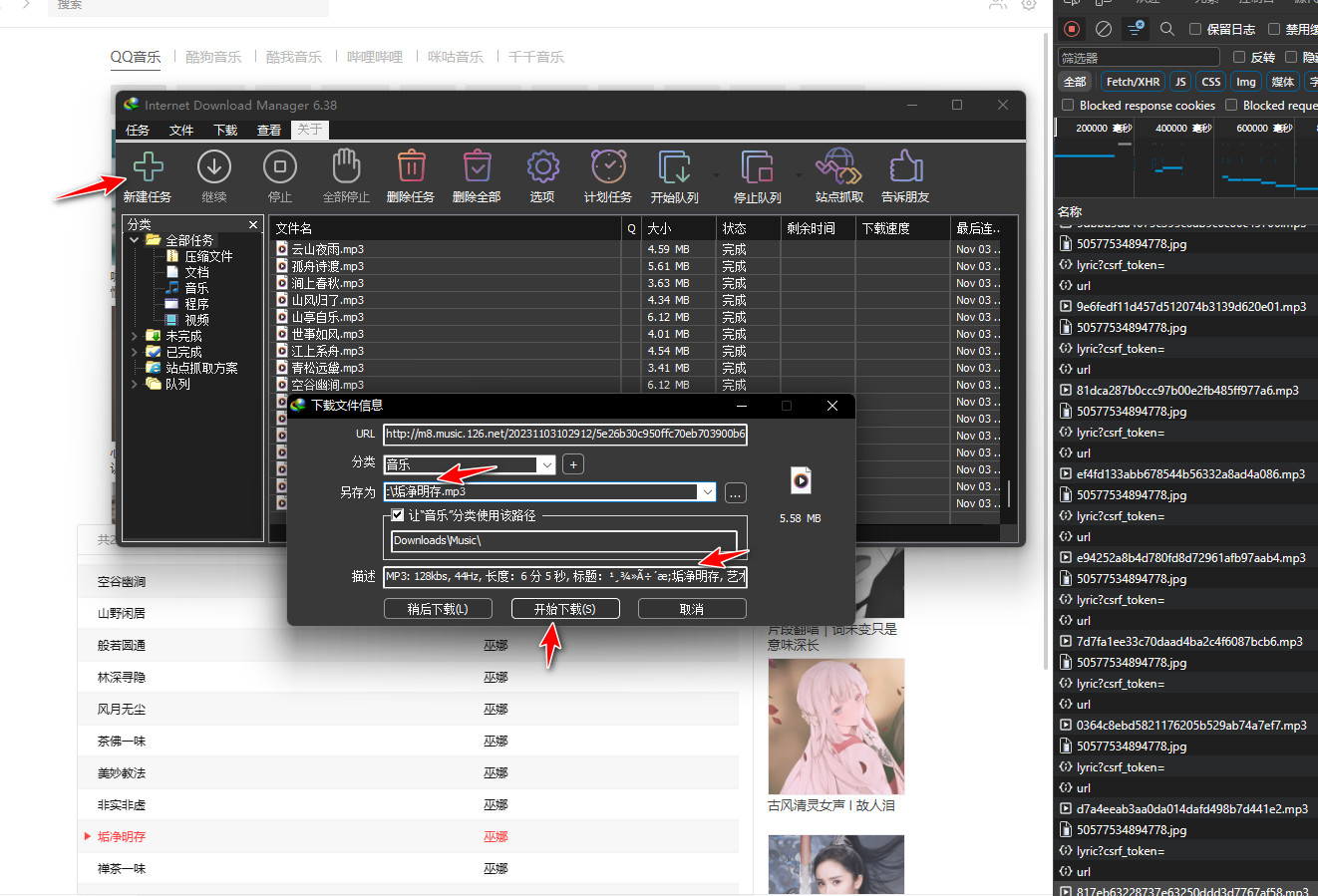Click the 开始下载(S) button
The height and width of the screenshot is (896, 1318).
(565, 609)
